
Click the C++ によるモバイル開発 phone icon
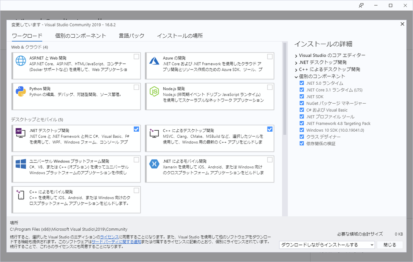point(21,194)
